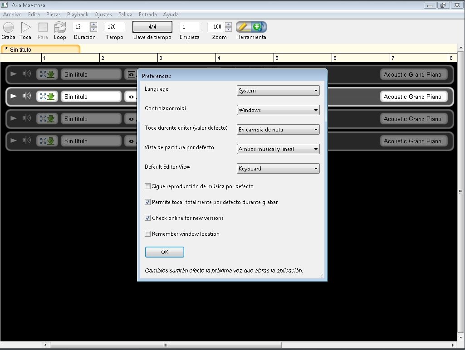Click the topmost track's maximize-dock icon

[47, 74]
